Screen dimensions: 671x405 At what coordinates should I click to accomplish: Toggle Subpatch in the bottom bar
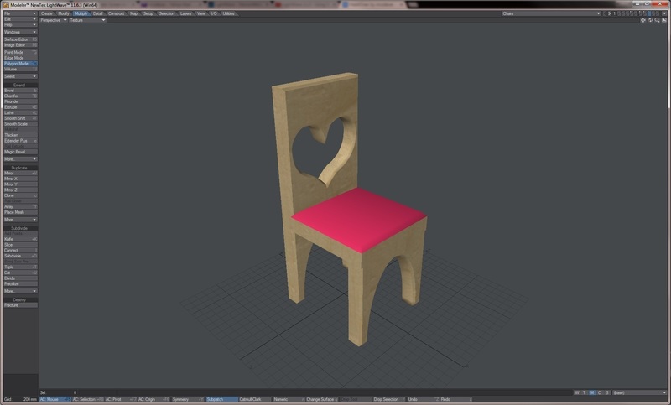coord(221,399)
